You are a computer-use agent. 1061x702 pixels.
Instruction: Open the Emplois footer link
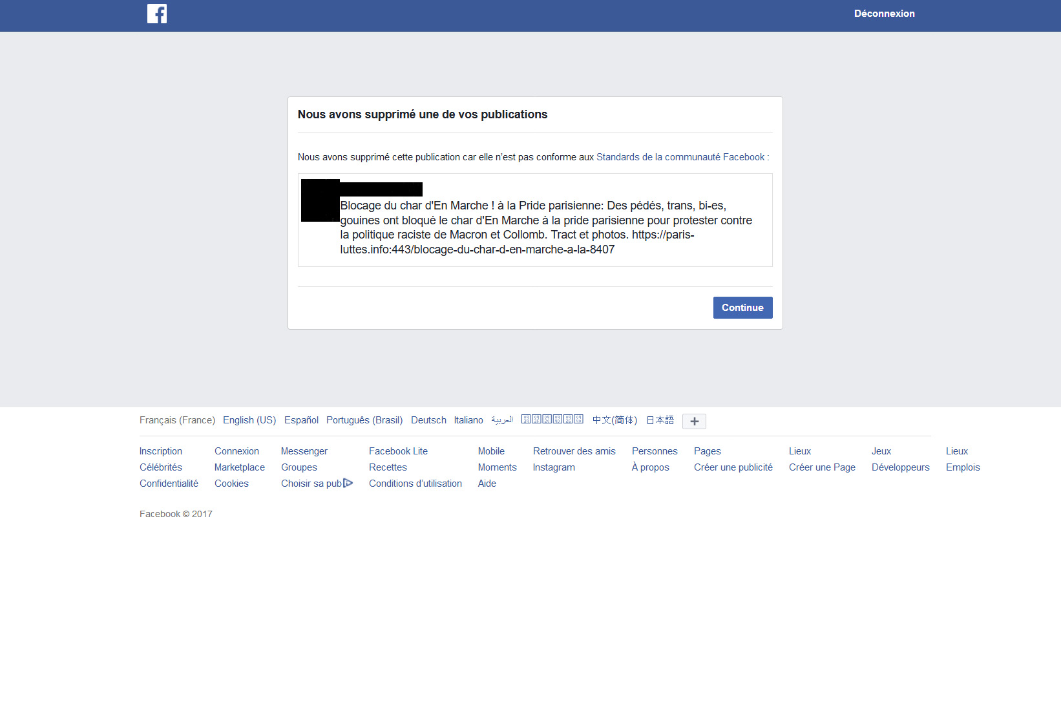(x=963, y=467)
